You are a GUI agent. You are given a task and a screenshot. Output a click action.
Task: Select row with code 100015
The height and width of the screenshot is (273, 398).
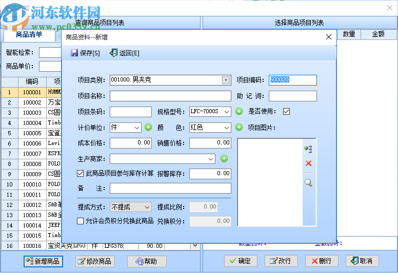(x=31, y=236)
